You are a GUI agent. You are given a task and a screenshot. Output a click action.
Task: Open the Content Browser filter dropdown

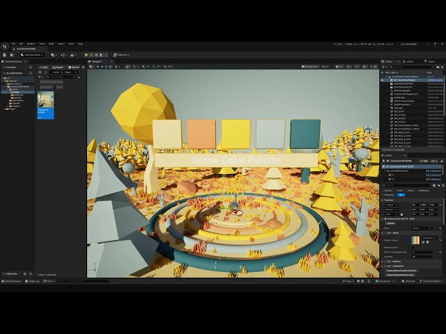pyautogui.click(x=41, y=77)
